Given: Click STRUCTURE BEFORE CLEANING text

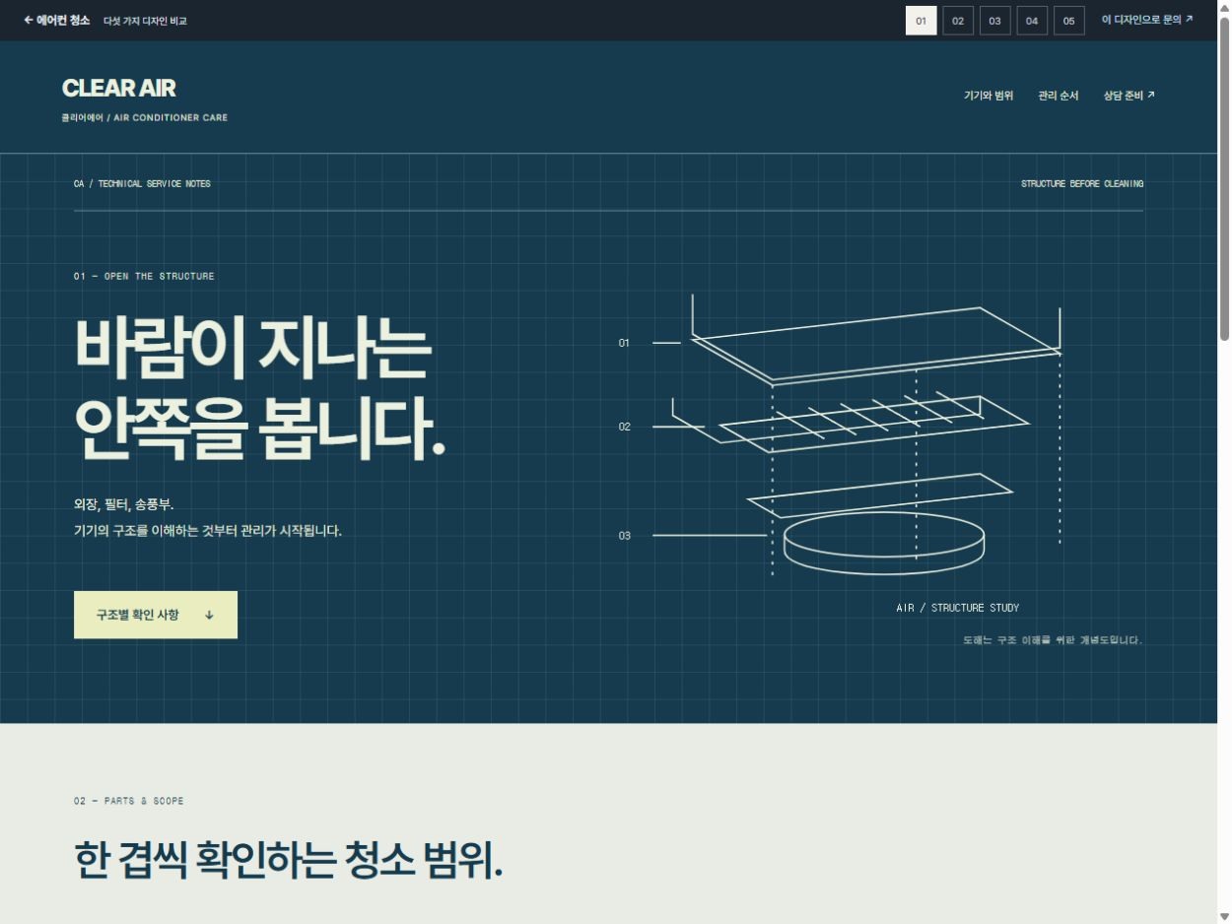Looking at the screenshot, I should point(1082,184).
